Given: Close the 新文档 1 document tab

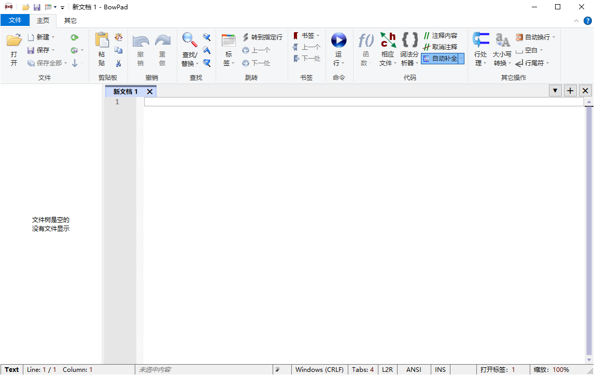Looking at the screenshot, I should [149, 92].
